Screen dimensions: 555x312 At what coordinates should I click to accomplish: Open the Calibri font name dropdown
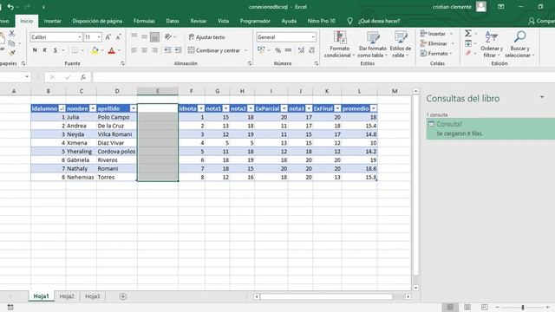pyautogui.click(x=80, y=37)
